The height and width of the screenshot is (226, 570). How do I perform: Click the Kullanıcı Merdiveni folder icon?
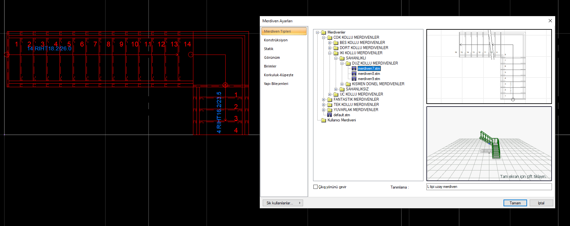324,120
